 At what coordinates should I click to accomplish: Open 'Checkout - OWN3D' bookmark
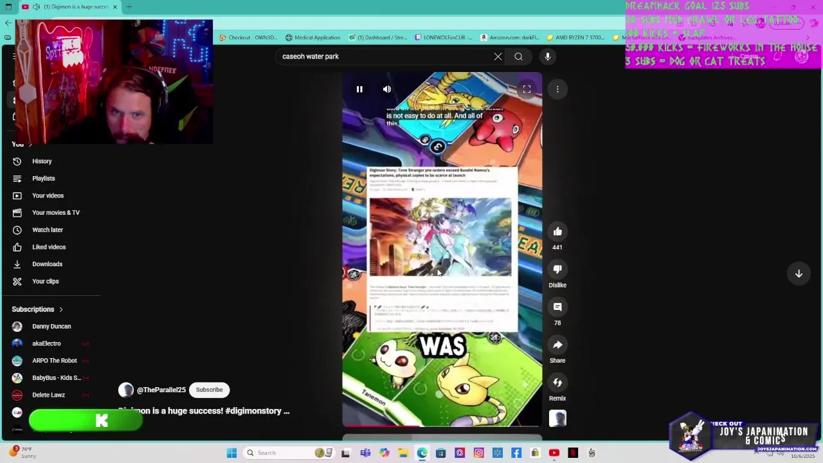tap(248, 38)
